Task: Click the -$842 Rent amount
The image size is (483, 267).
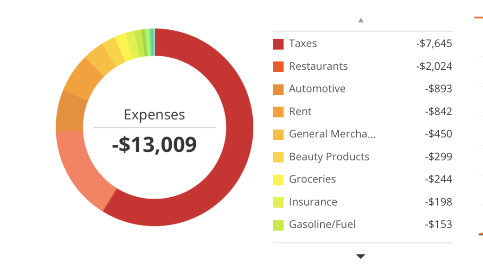Action: [x=438, y=111]
